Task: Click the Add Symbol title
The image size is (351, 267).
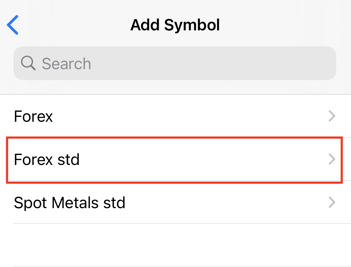Action: coord(175,25)
